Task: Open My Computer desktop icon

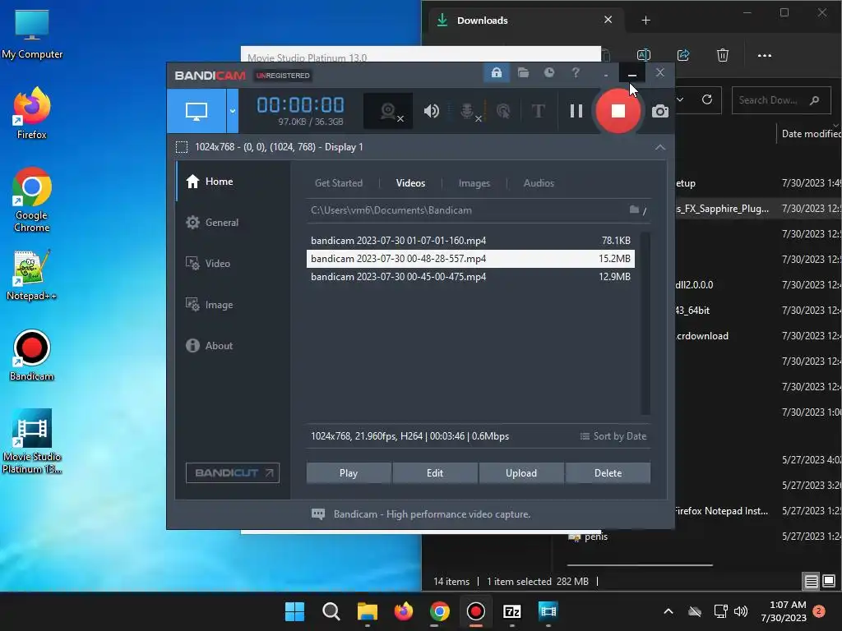Action: [32, 34]
